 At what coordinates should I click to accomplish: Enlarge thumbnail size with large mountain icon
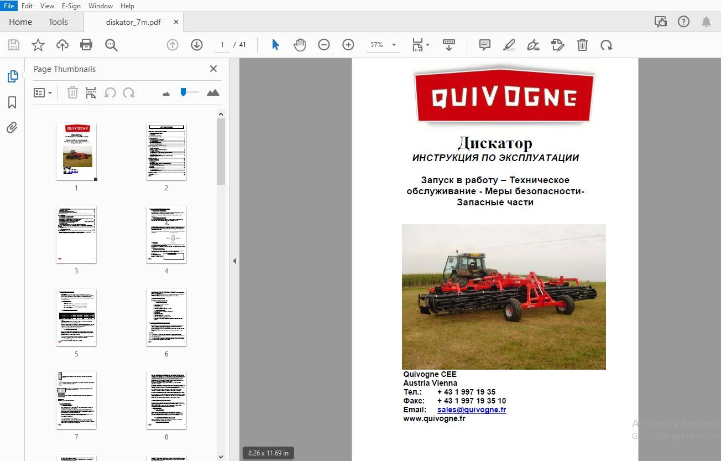[x=213, y=92]
